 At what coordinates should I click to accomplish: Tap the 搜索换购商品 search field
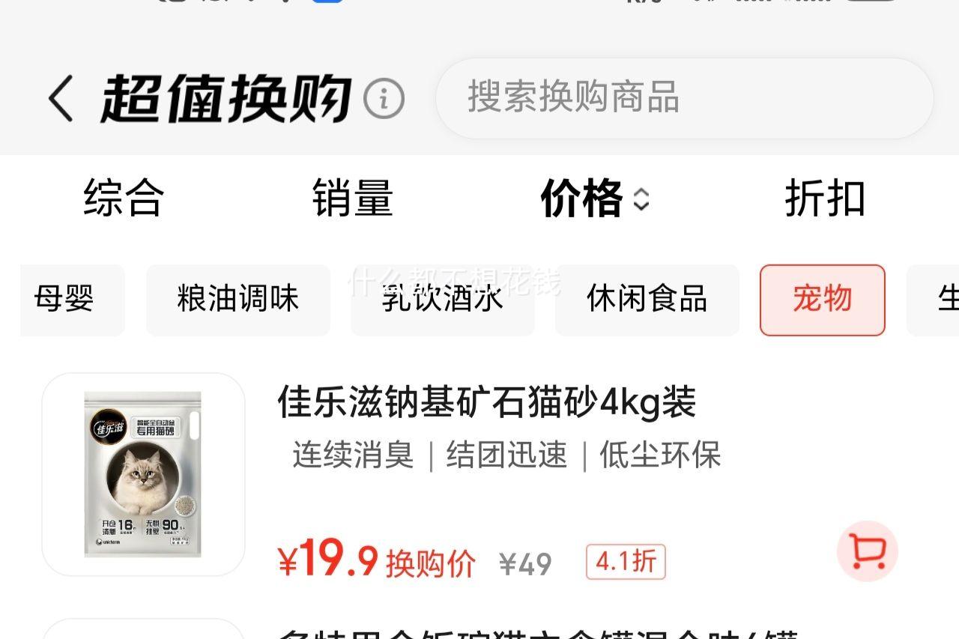pos(684,98)
